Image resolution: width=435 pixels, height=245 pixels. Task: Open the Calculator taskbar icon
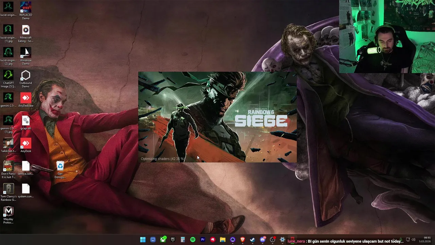point(183,240)
